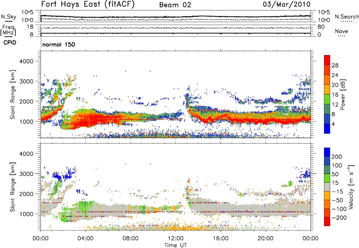Select the 'Velocity [m s-1]' colorbar title
359x248 pixels.
[351, 187]
